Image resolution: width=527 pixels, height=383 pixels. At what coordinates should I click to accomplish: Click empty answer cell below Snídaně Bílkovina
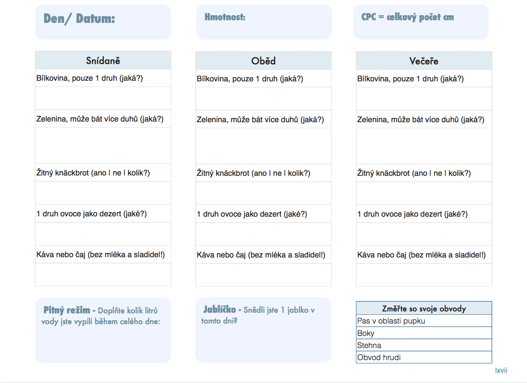[x=103, y=98]
